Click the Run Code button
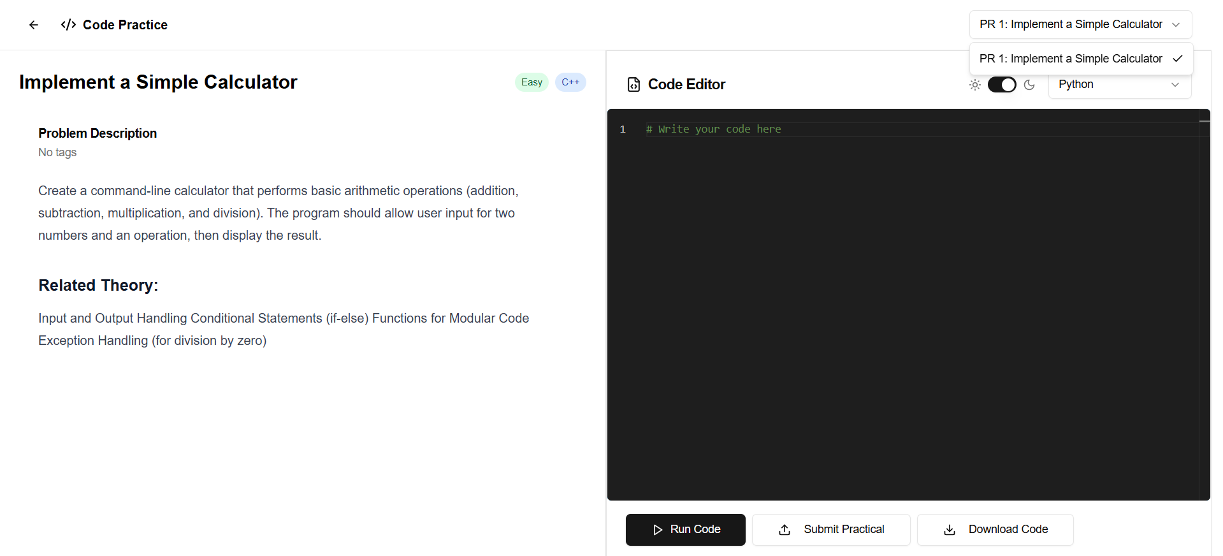 (x=685, y=530)
